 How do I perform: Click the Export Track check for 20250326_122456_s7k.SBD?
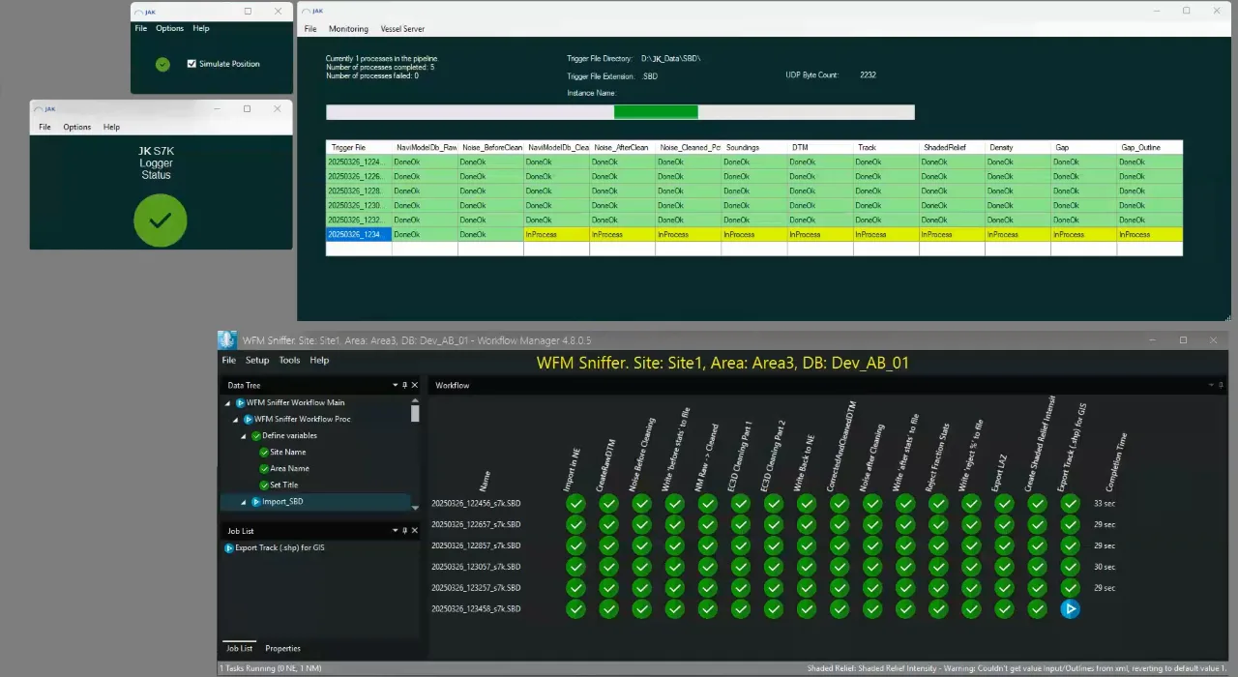coord(1070,503)
